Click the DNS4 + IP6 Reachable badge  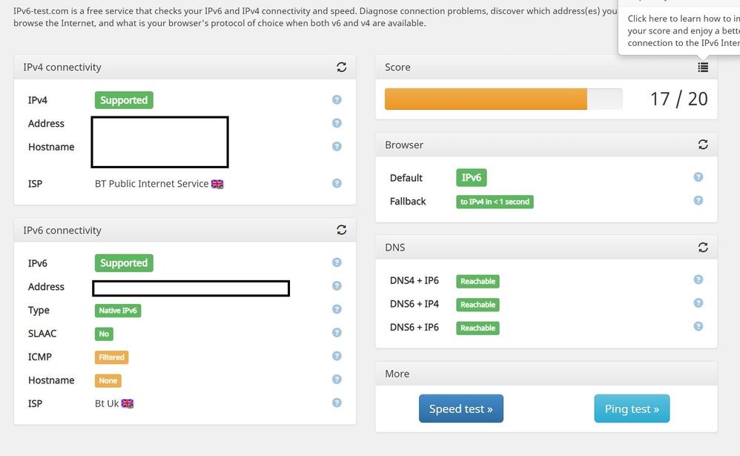tap(478, 281)
